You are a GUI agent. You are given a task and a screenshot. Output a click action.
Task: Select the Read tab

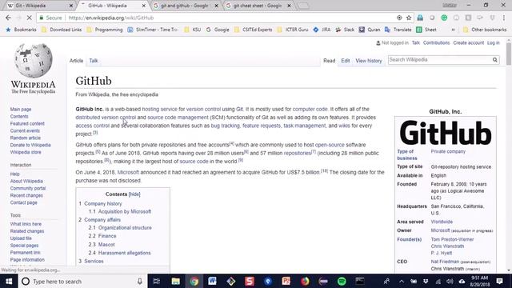tap(329, 61)
